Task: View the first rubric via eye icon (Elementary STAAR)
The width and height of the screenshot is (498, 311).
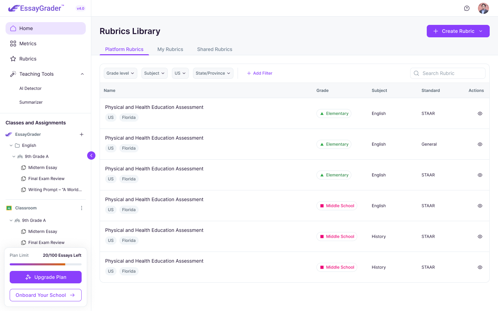Action: [480, 113]
